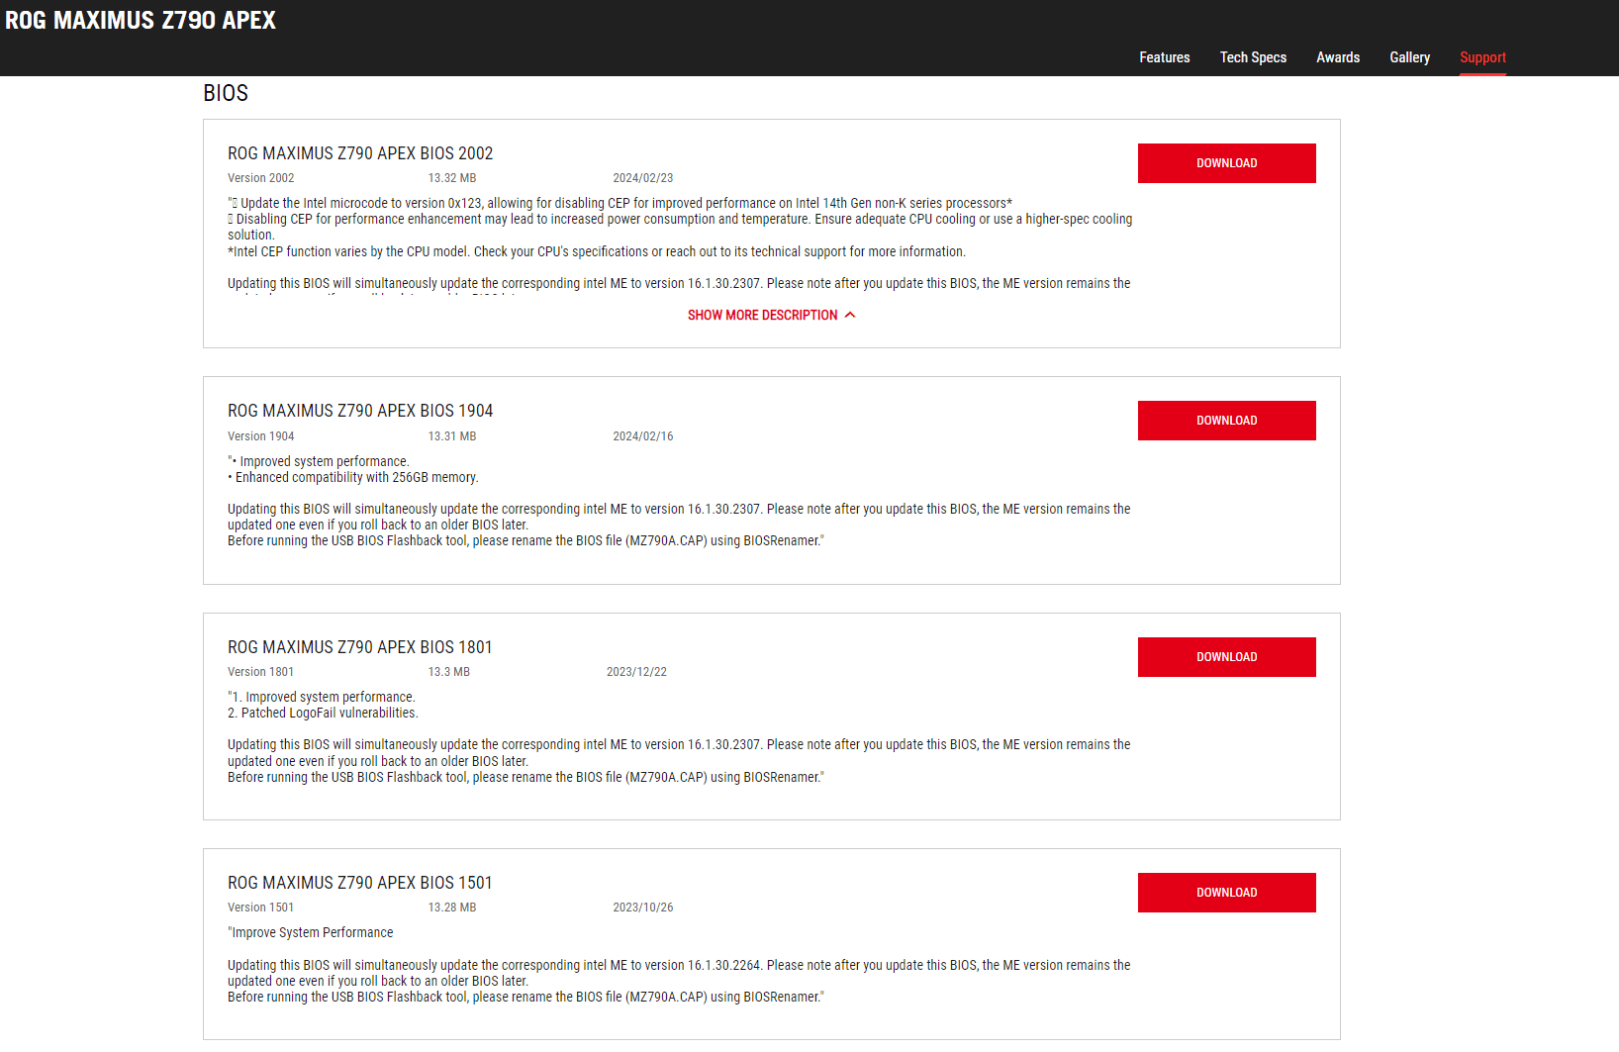1619x1052 pixels.
Task: Switch to the Awards tab
Action: [1338, 57]
